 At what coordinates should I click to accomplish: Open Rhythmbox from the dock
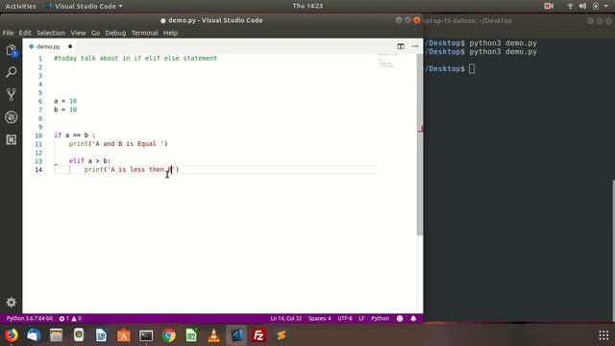pos(79,335)
